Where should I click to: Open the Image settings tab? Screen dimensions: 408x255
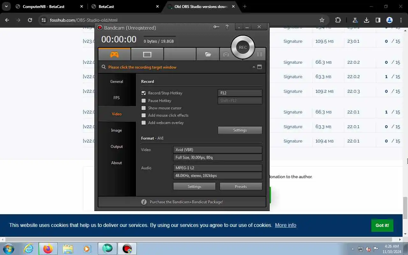[x=117, y=130]
